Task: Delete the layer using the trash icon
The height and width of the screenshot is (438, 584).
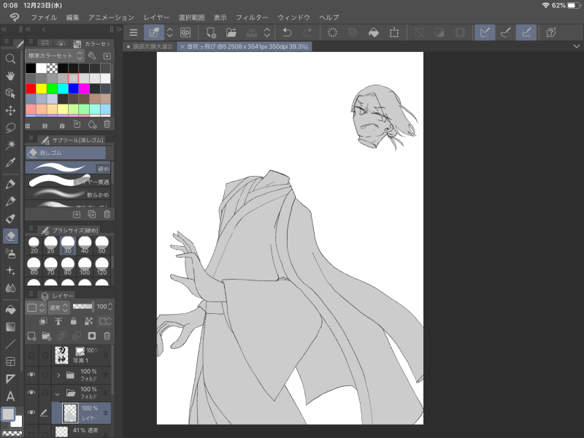Action: pos(107,336)
